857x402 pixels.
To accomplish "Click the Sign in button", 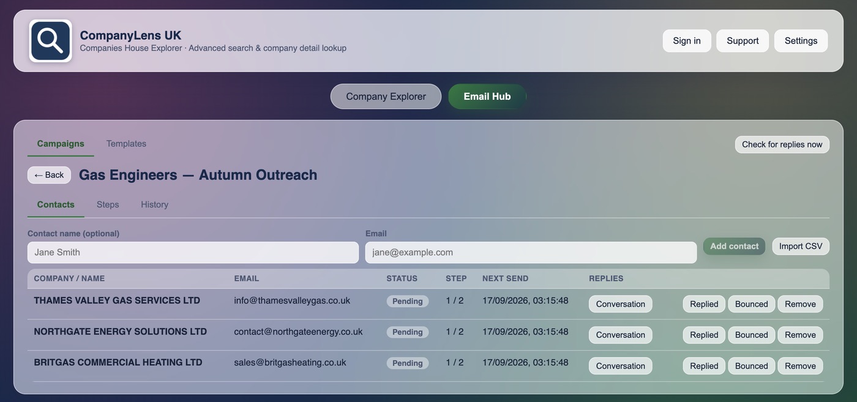I will (x=687, y=41).
